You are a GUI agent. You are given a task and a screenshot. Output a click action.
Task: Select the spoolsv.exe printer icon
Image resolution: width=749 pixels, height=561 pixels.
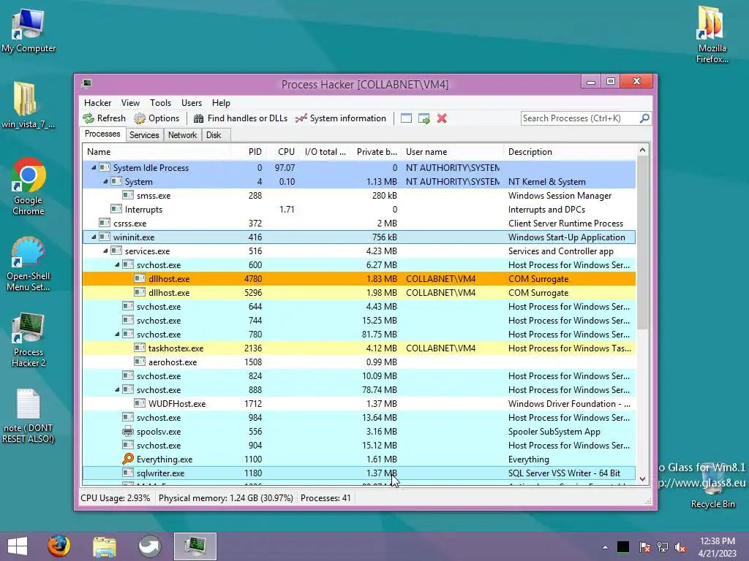click(128, 431)
